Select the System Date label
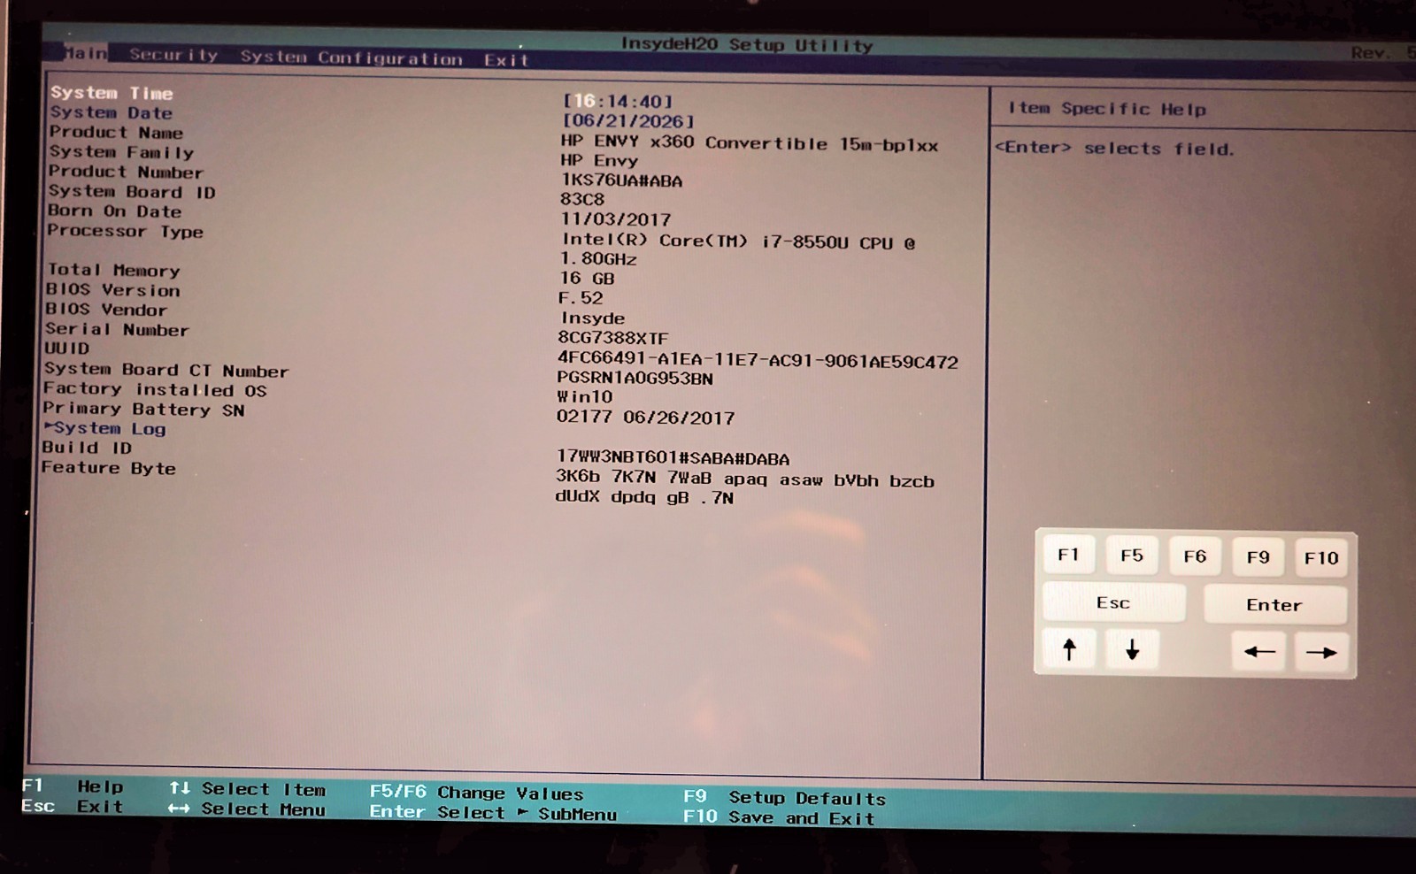 click(111, 112)
